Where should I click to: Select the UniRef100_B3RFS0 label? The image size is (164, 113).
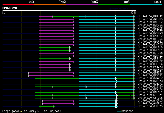click(150, 70)
